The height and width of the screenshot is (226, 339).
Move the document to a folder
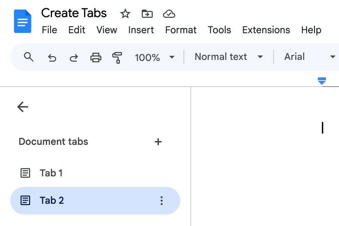pos(147,14)
